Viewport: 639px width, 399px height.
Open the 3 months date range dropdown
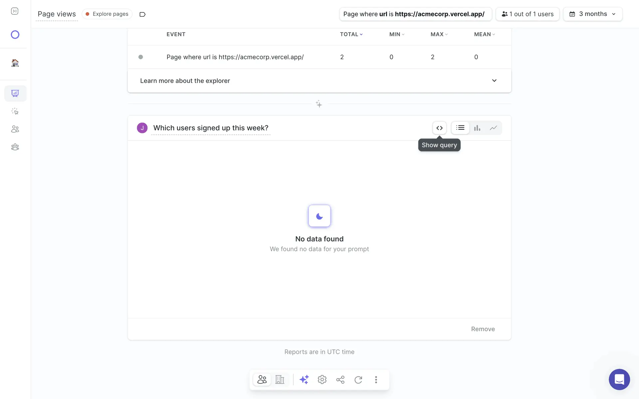(592, 14)
